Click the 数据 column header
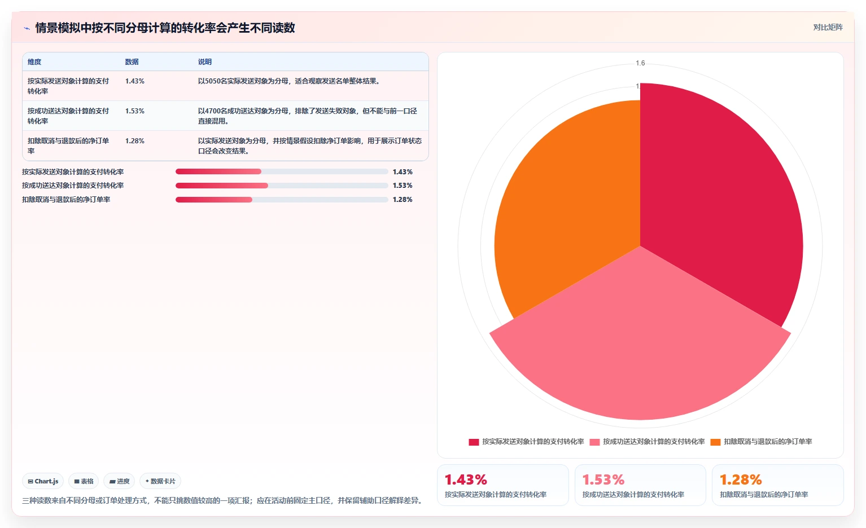 pyautogui.click(x=132, y=62)
